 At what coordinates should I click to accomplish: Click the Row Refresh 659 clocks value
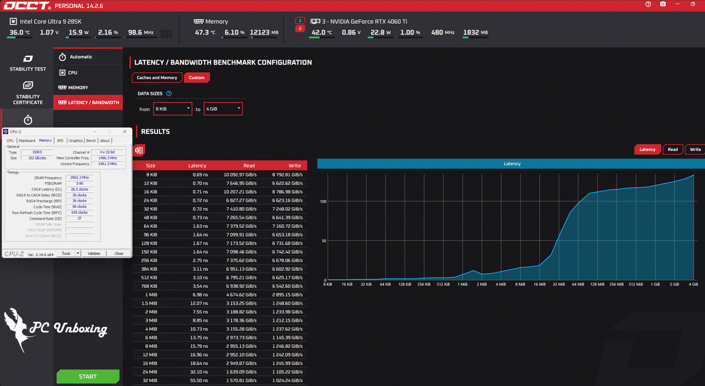pos(79,213)
